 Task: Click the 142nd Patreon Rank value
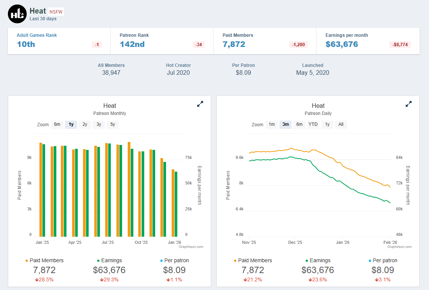[132, 44]
